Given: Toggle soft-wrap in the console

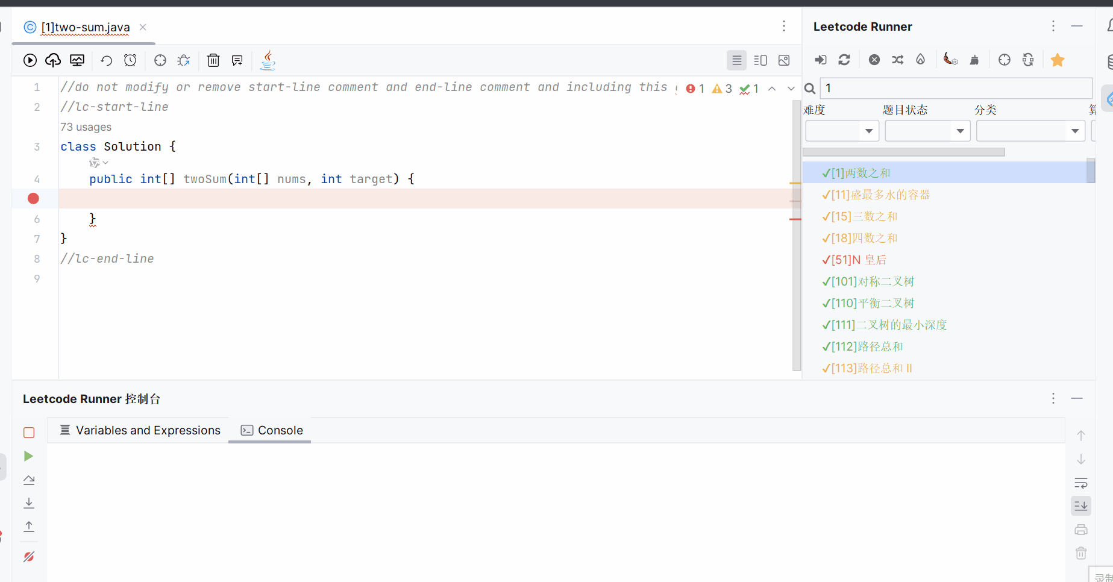Looking at the screenshot, I should click(1081, 483).
